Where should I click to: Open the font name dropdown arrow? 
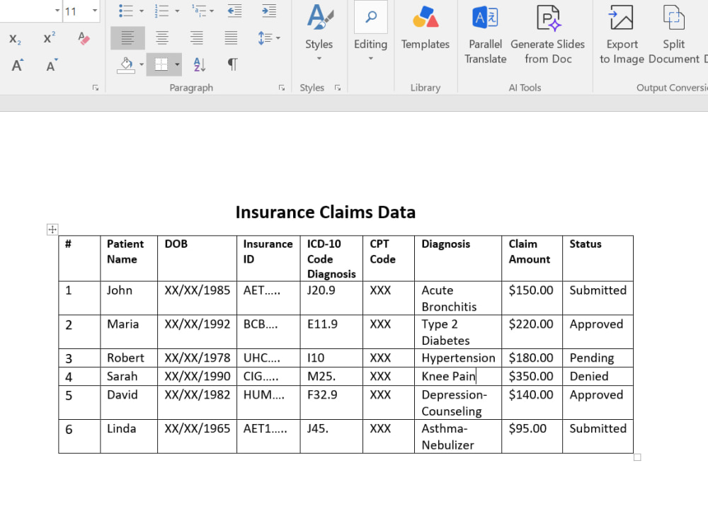[57, 11]
